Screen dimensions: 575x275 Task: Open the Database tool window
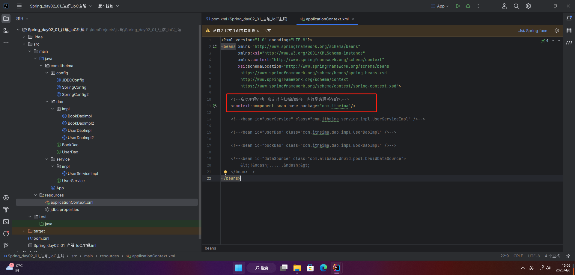click(x=569, y=31)
